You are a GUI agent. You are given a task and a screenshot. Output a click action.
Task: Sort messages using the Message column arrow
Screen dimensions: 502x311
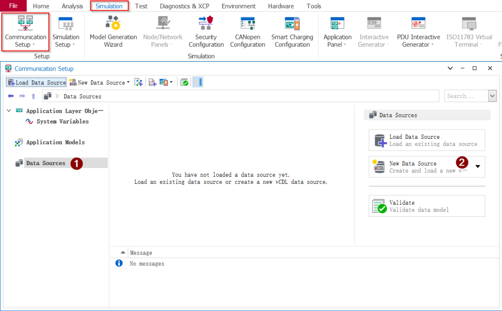pos(123,253)
